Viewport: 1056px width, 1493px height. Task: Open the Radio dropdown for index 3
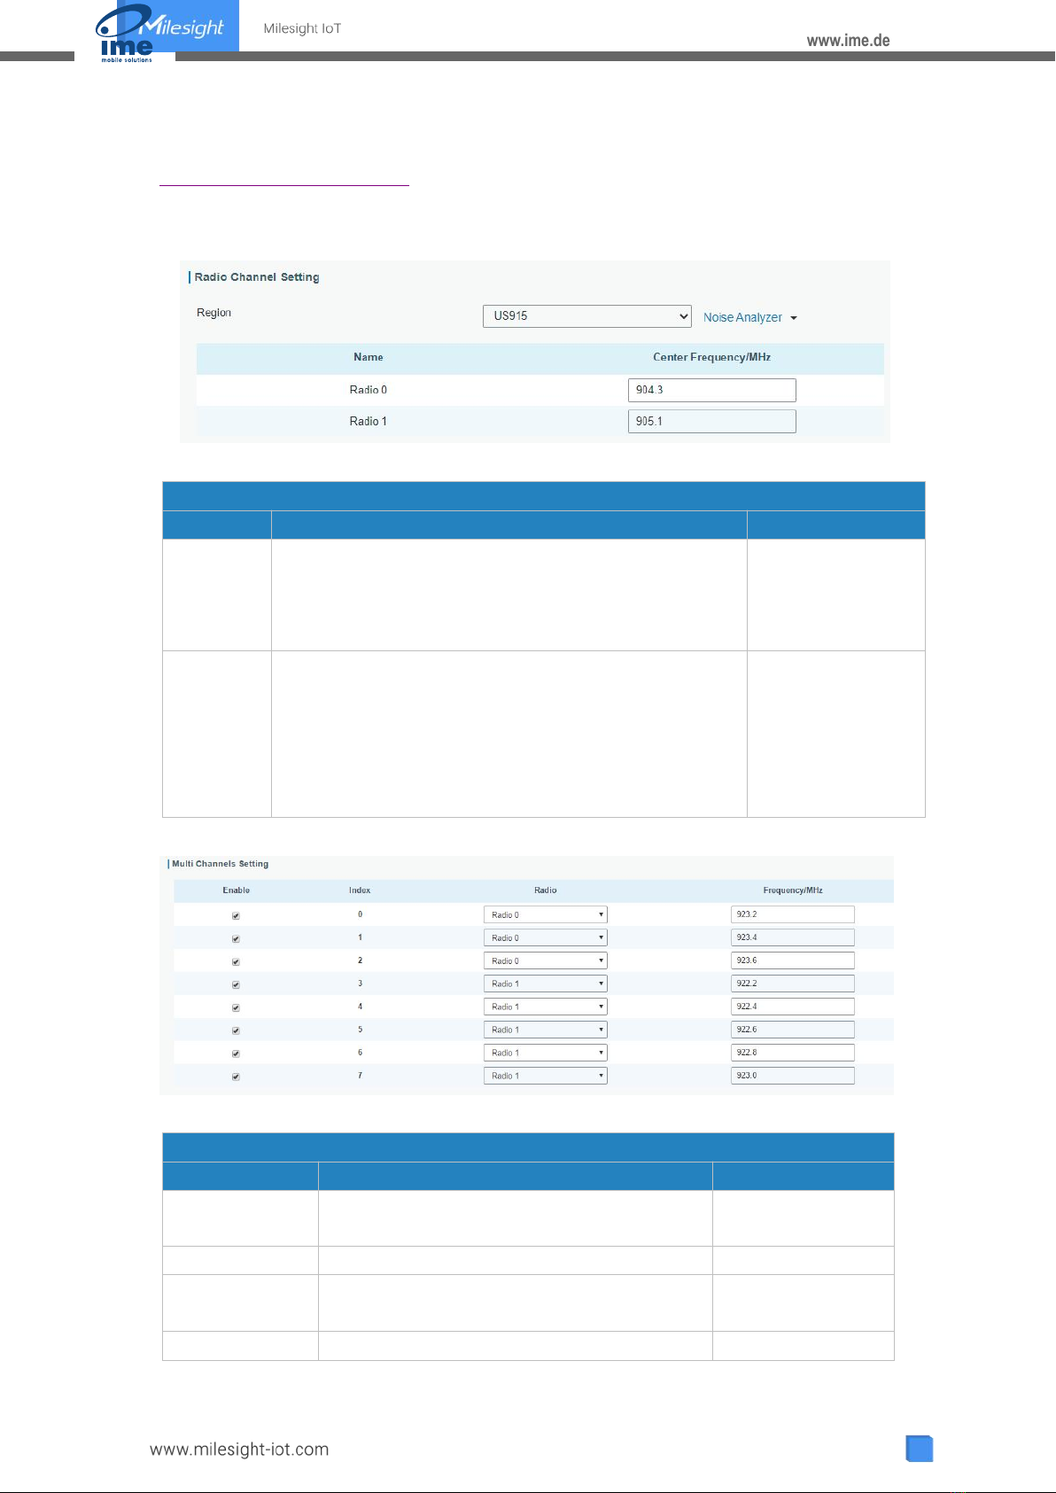(x=545, y=984)
